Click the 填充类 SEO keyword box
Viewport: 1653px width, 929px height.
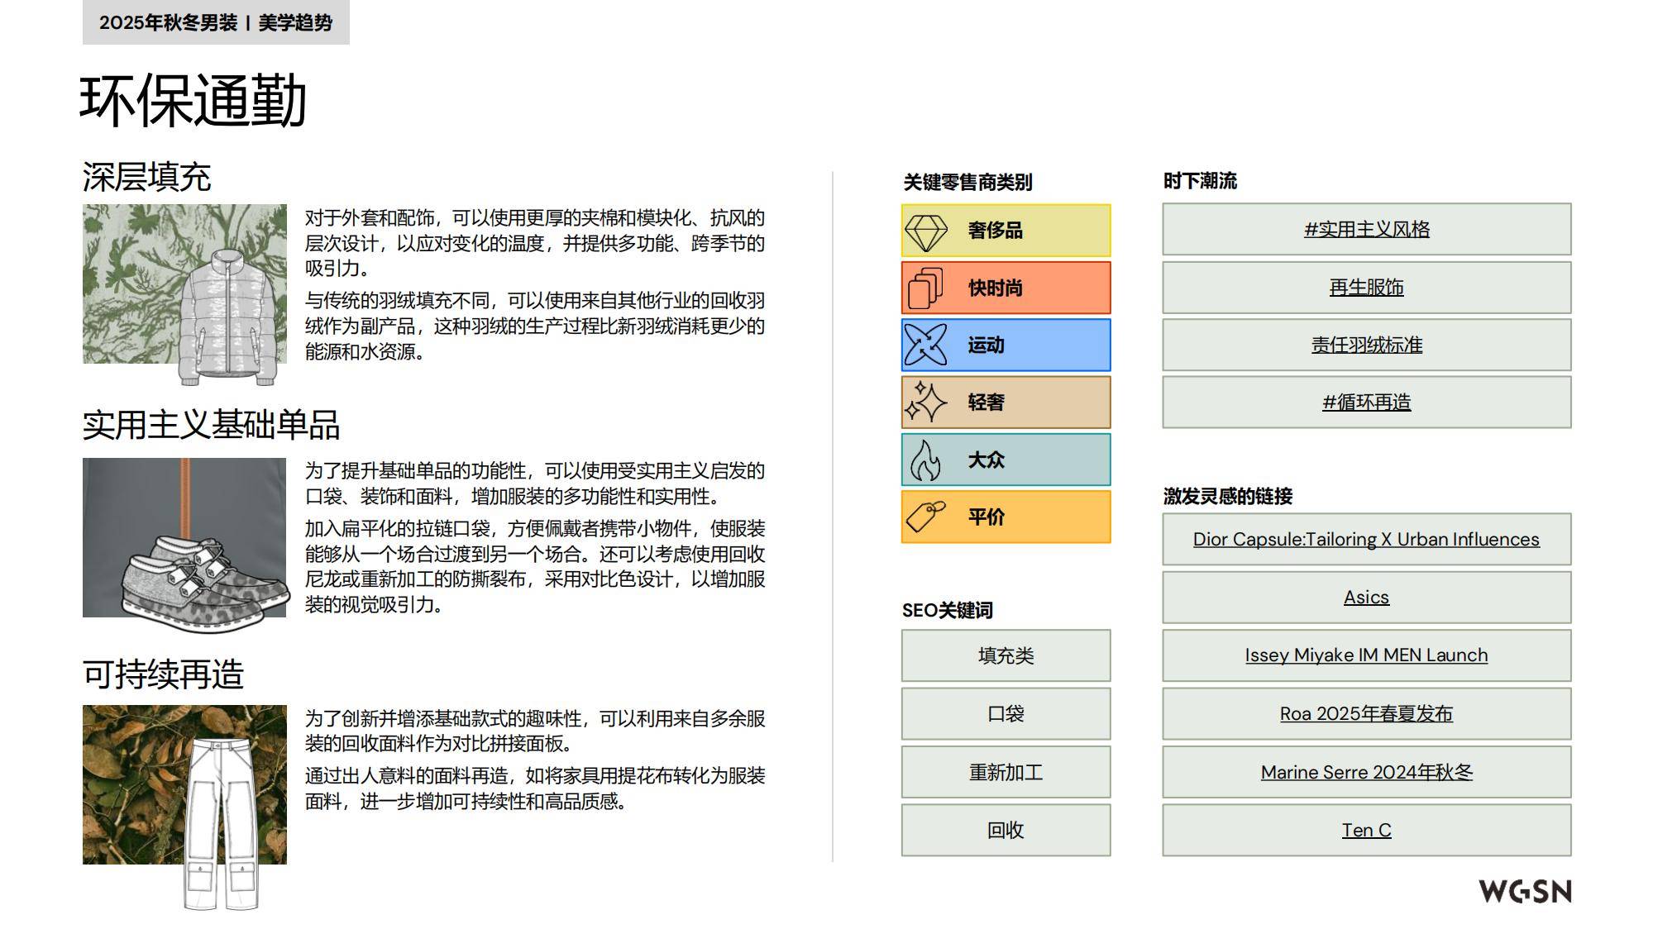click(1006, 655)
